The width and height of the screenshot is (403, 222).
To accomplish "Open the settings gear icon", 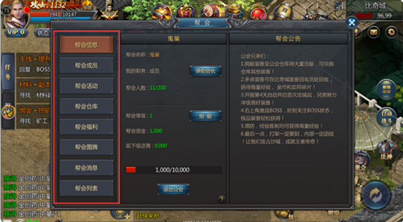I will [x=391, y=32].
